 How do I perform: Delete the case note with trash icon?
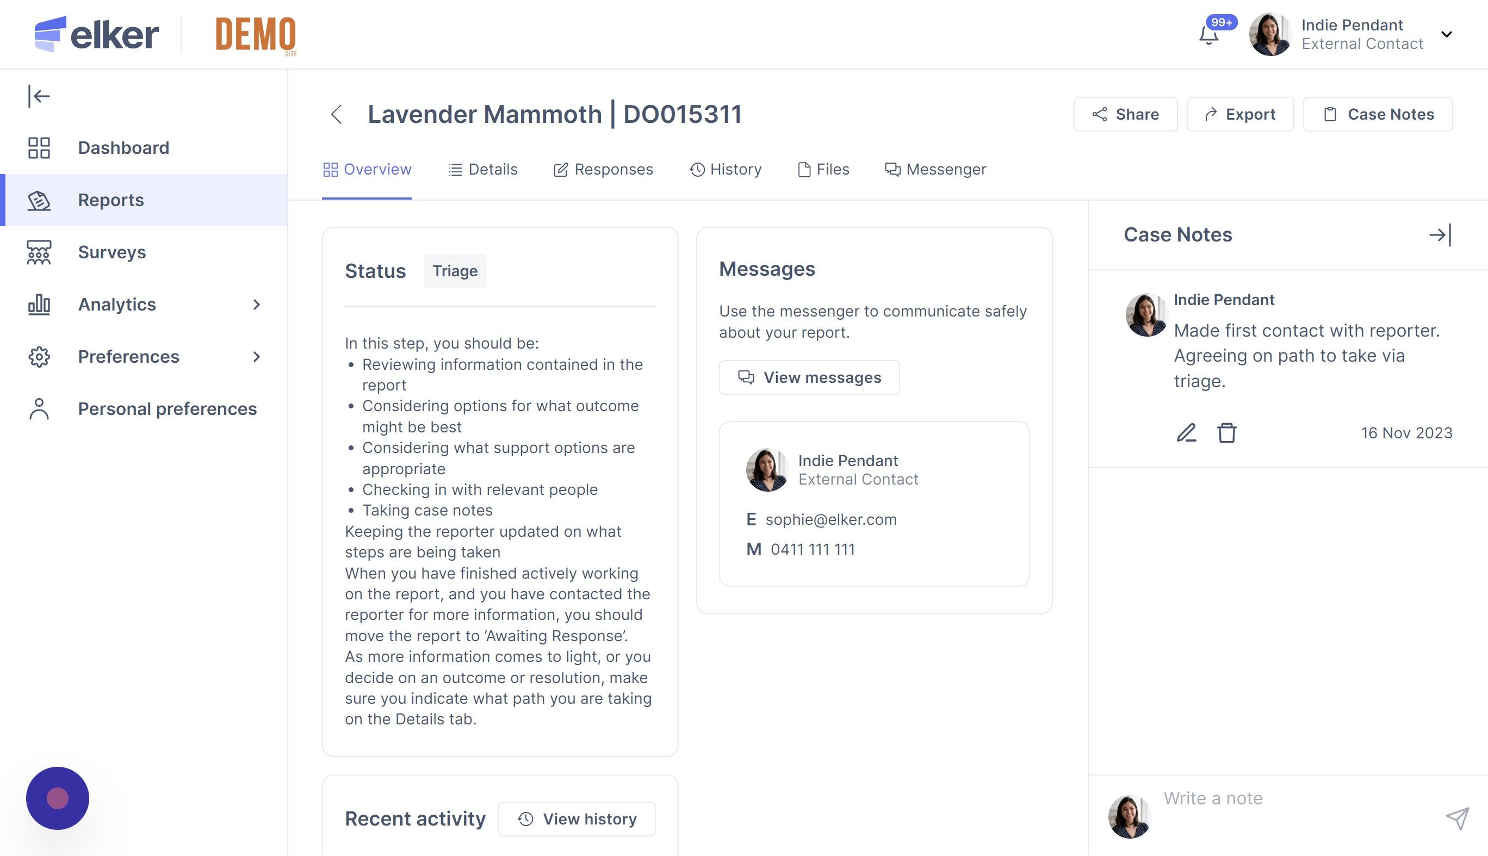(1226, 433)
